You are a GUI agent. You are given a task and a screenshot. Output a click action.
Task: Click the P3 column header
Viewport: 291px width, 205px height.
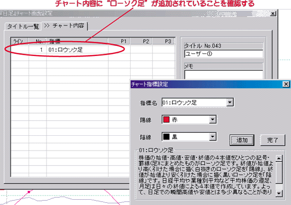coord(163,41)
